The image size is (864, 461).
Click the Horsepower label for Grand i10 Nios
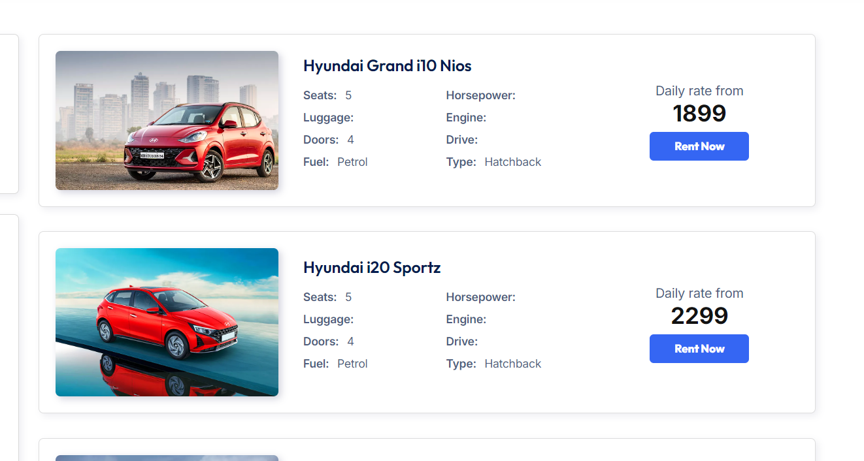click(x=480, y=95)
